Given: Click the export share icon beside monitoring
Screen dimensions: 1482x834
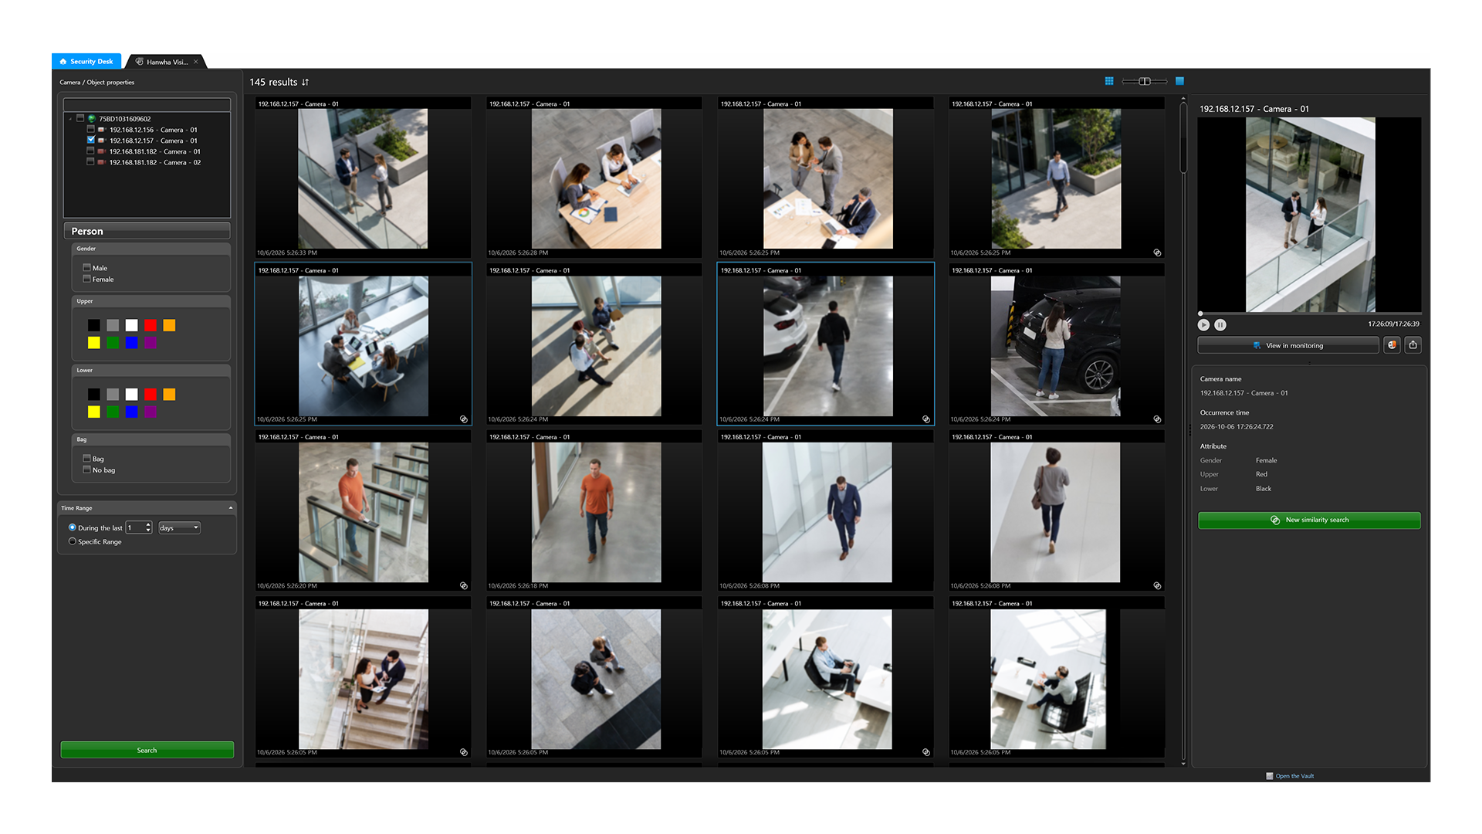Looking at the screenshot, I should point(1413,345).
